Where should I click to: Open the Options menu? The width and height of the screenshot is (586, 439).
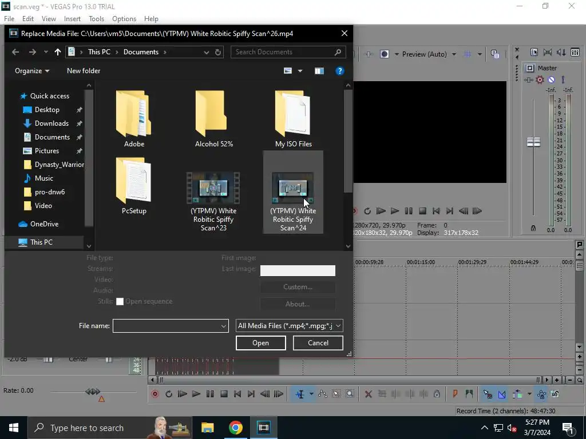[x=124, y=19]
